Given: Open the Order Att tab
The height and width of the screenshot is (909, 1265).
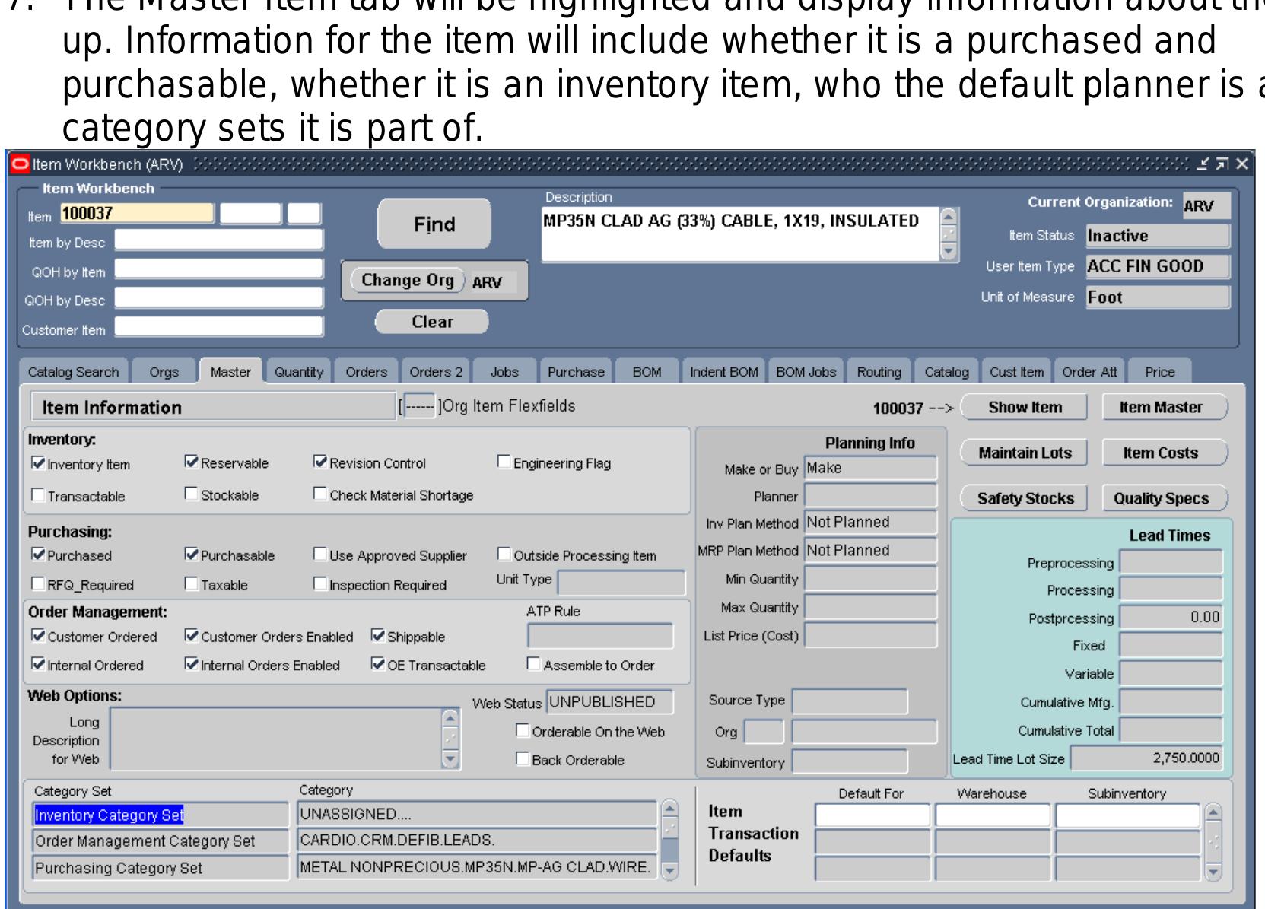Looking at the screenshot, I should click(x=1089, y=372).
